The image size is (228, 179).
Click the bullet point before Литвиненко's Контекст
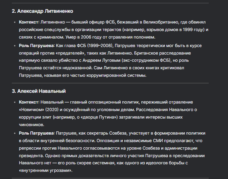14,22
